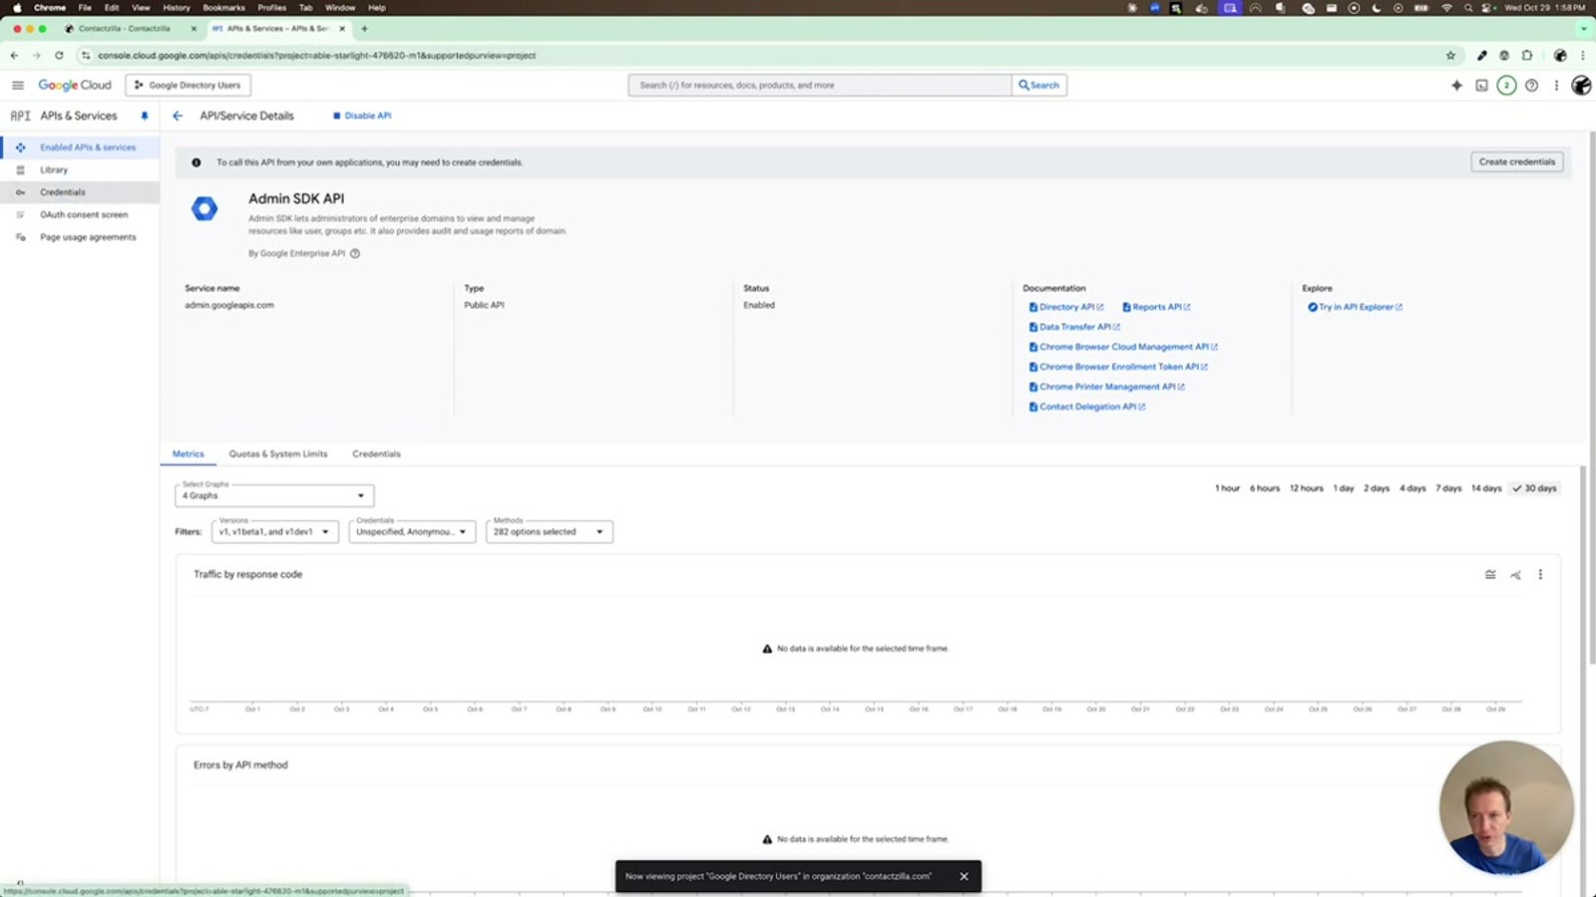Select the 12 hours time range
The width and height of the screenshot is (1596, 897).
pyautogui.click(x=1306, y=488)
